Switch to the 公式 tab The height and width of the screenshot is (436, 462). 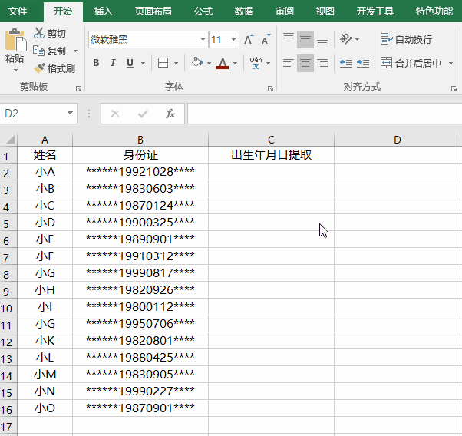203,12
